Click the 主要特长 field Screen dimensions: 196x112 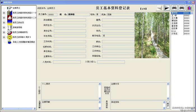pos(70,56)
